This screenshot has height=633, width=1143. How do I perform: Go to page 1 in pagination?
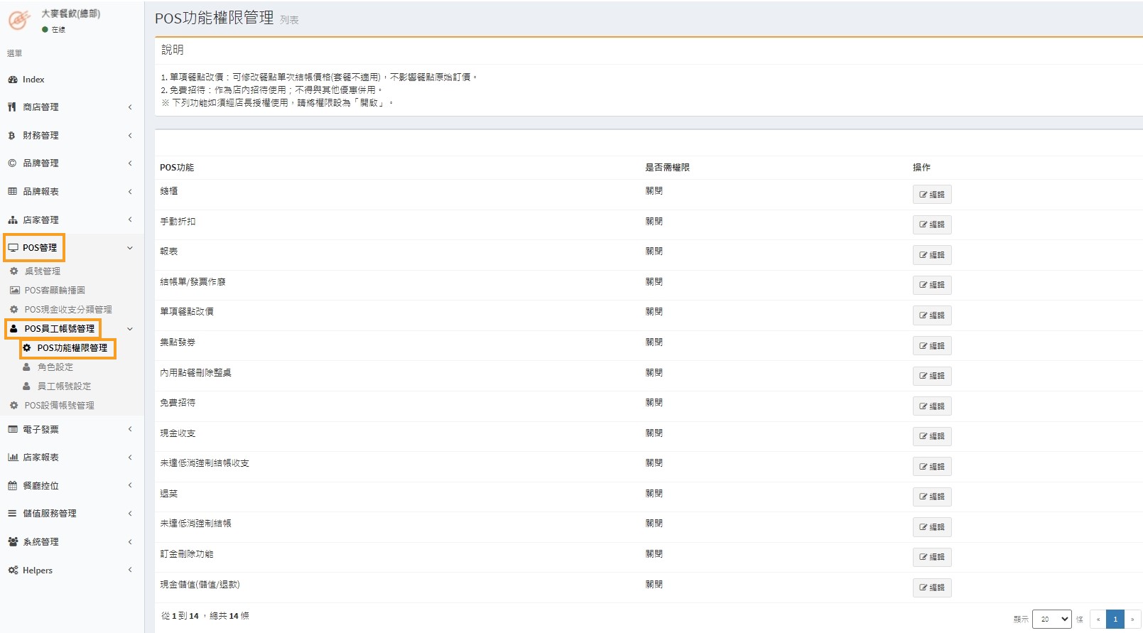point(1115,619)
